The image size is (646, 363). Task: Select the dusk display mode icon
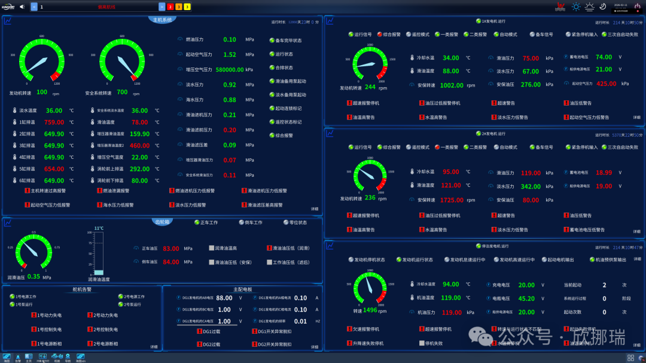pos(590,7)
